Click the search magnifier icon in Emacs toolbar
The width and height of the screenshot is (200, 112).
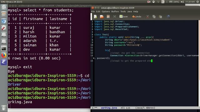pos(168,16)
